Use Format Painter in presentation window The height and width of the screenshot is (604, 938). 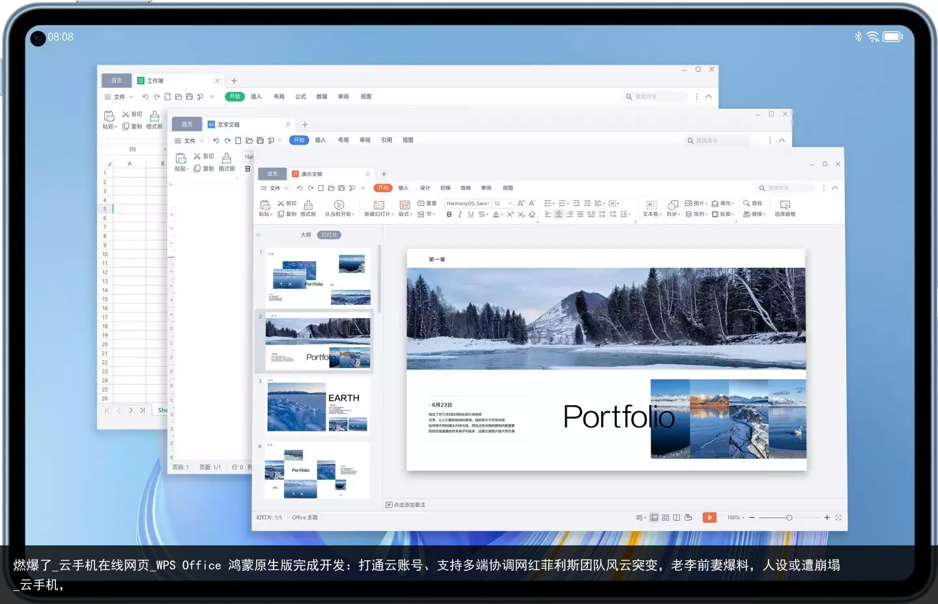click(308, 208)
